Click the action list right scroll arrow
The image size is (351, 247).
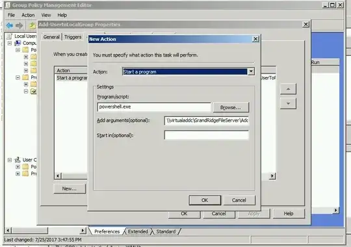click(272, 175)
